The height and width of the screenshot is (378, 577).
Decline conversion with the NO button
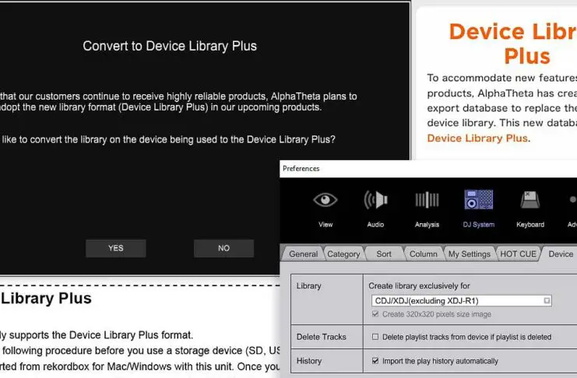[x=223, y=248]
